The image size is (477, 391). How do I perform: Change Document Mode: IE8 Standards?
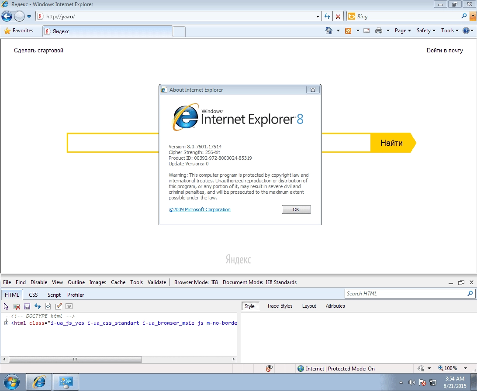click(x=259, y=282)
